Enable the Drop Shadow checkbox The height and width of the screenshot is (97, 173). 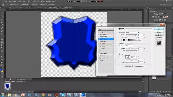coord(99,34)
